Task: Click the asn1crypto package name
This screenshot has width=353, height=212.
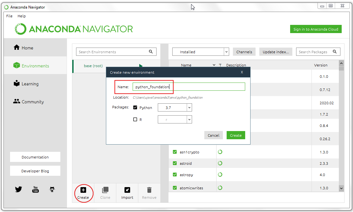Action: 189,152
